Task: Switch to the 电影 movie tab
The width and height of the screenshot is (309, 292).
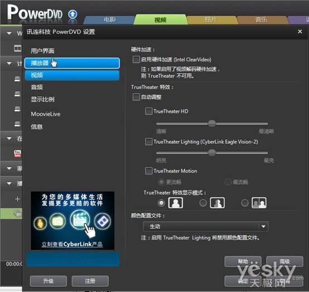Action: (x=109, y=20)
